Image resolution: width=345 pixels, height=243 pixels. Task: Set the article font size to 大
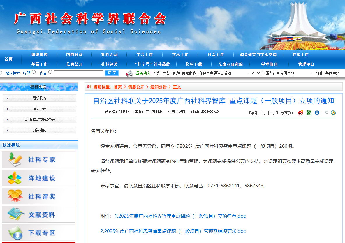pyautogui.click(x=263, y=113)
